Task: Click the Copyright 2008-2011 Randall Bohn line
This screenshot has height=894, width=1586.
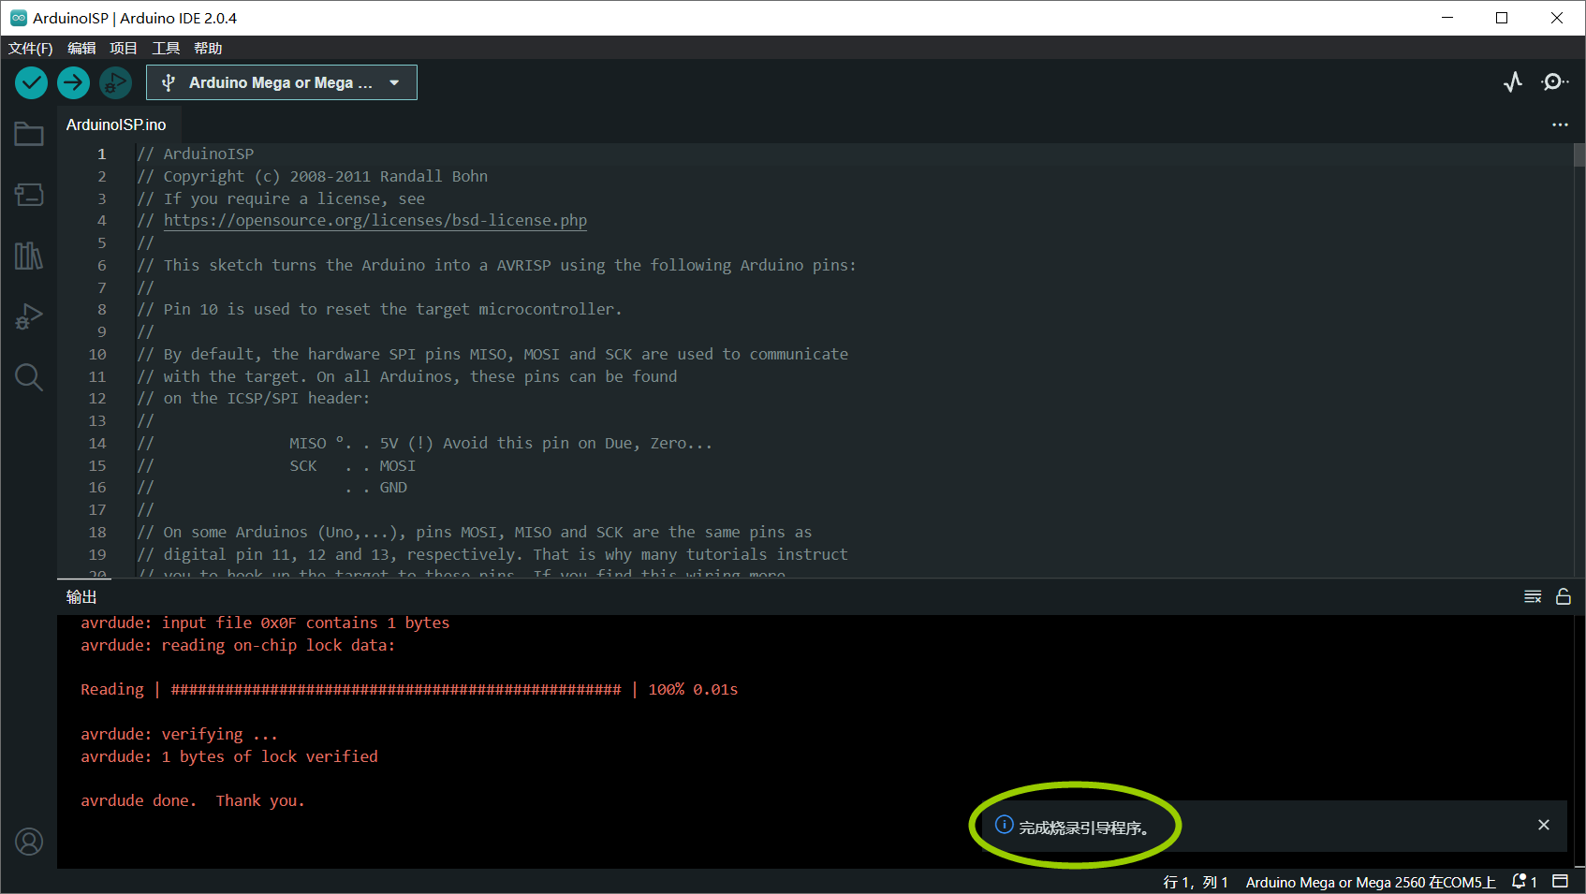Action: click(313, 177)
